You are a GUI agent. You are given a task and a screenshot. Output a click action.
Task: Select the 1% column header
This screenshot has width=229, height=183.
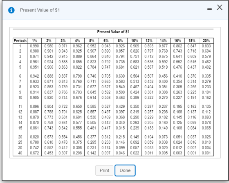(x=34, y=41)
